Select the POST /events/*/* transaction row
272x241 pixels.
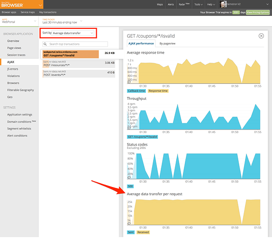coord(79,73)
